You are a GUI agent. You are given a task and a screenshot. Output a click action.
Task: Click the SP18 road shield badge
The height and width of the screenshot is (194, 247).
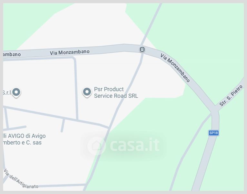coord(213,133)
